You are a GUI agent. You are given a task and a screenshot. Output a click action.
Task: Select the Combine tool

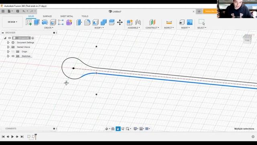pyautogui.click(x=104, y=23)
